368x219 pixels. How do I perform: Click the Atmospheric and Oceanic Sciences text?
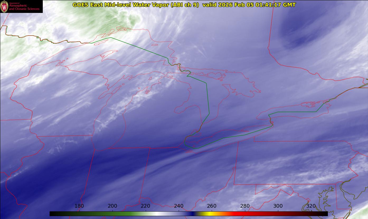point(24,7)
